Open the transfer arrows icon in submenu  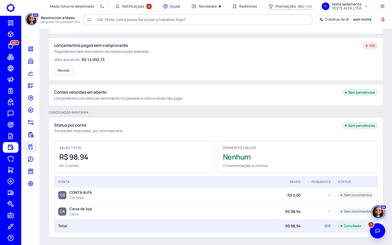[30, 122]
